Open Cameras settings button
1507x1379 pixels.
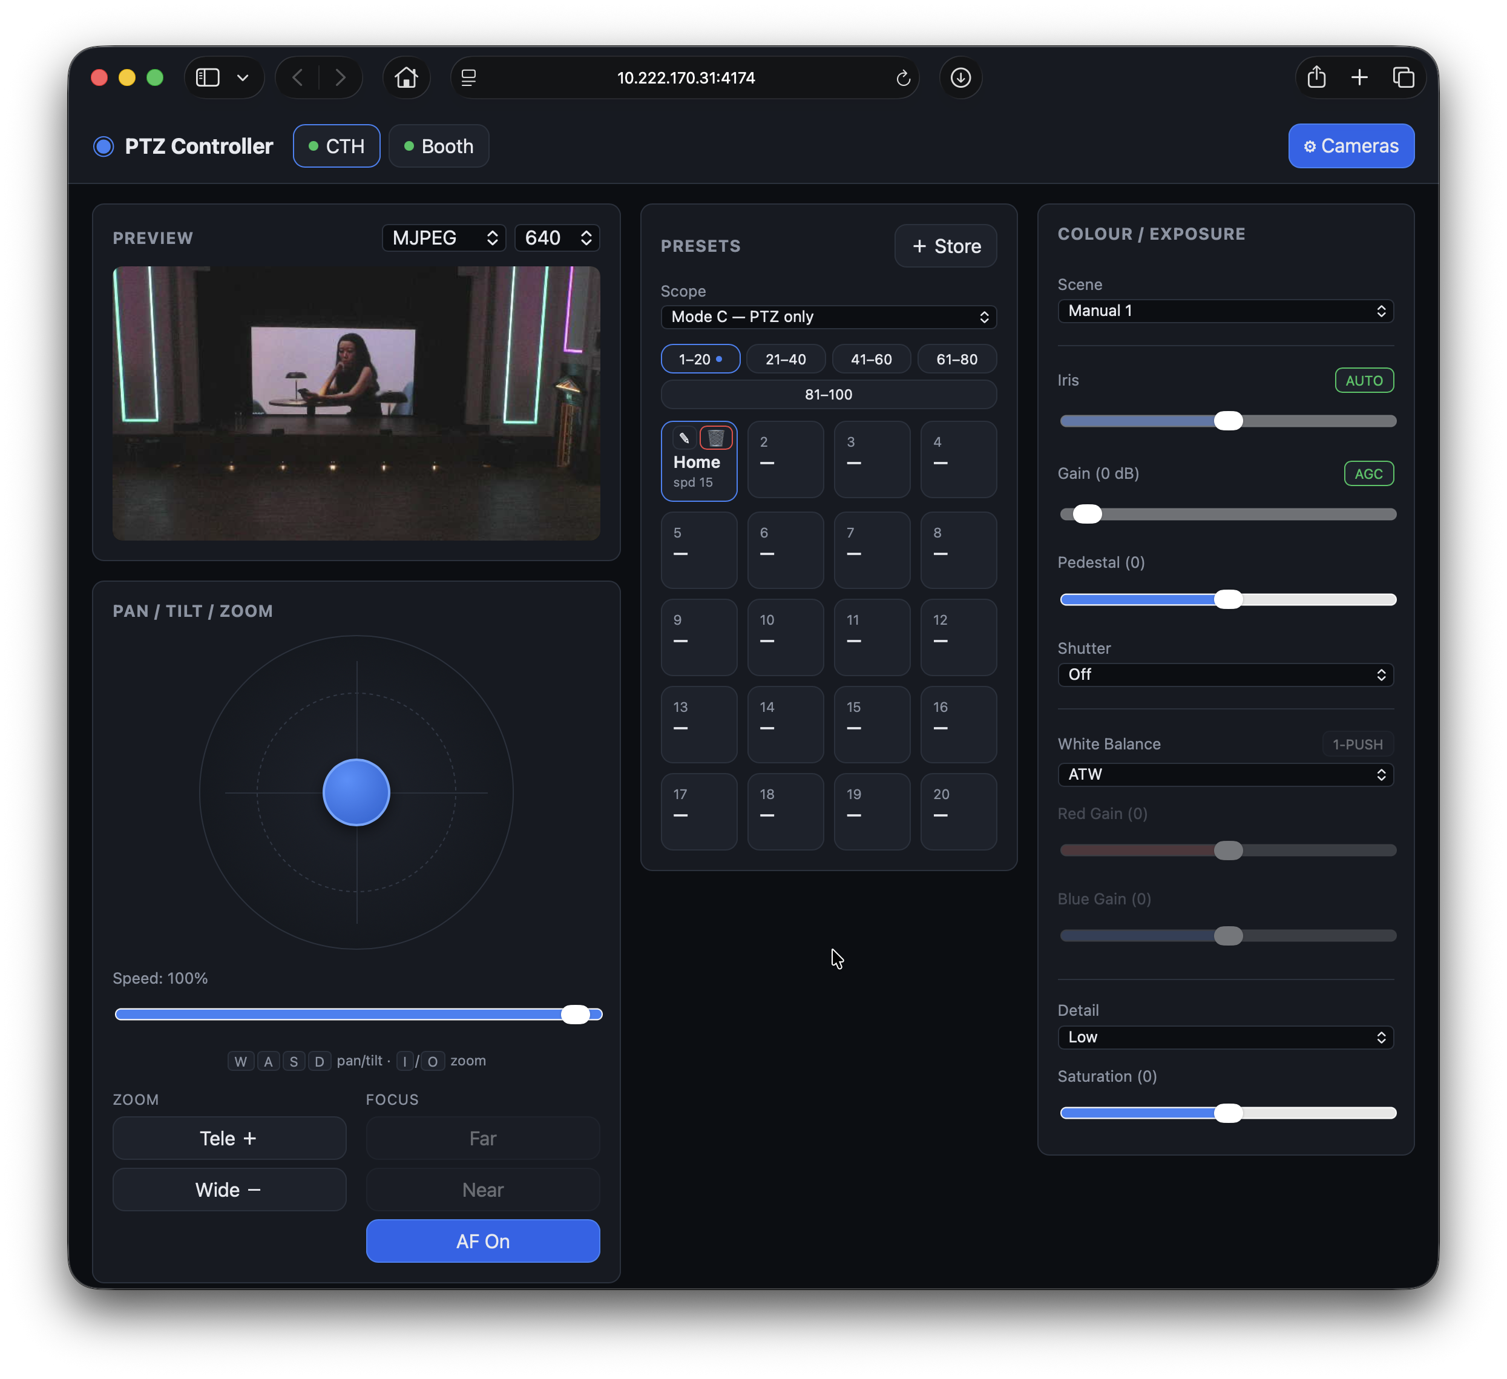coord(1351,146)
